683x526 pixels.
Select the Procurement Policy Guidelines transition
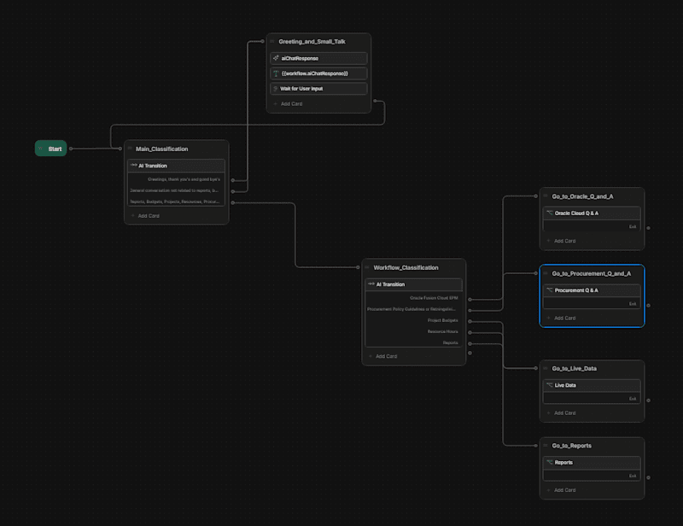click(413, 309)
